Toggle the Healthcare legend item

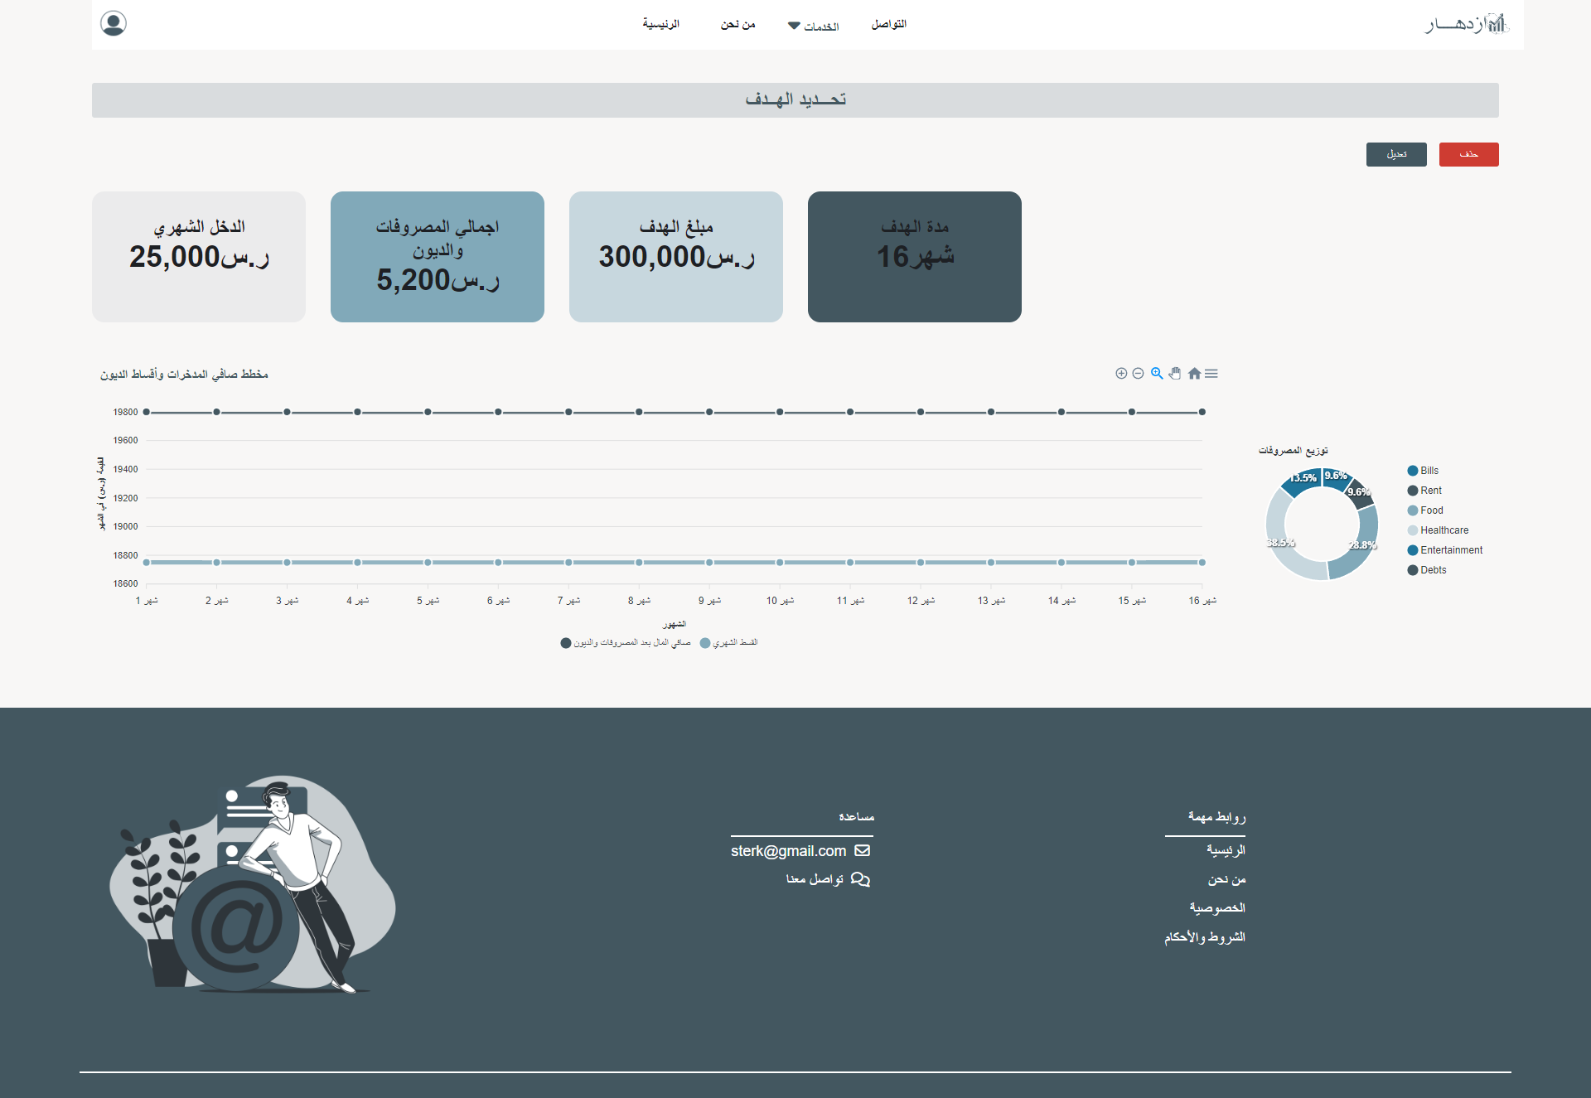point(1444,530)
